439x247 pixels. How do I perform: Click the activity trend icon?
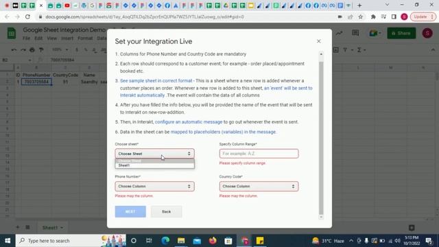(x=340, y=33)
